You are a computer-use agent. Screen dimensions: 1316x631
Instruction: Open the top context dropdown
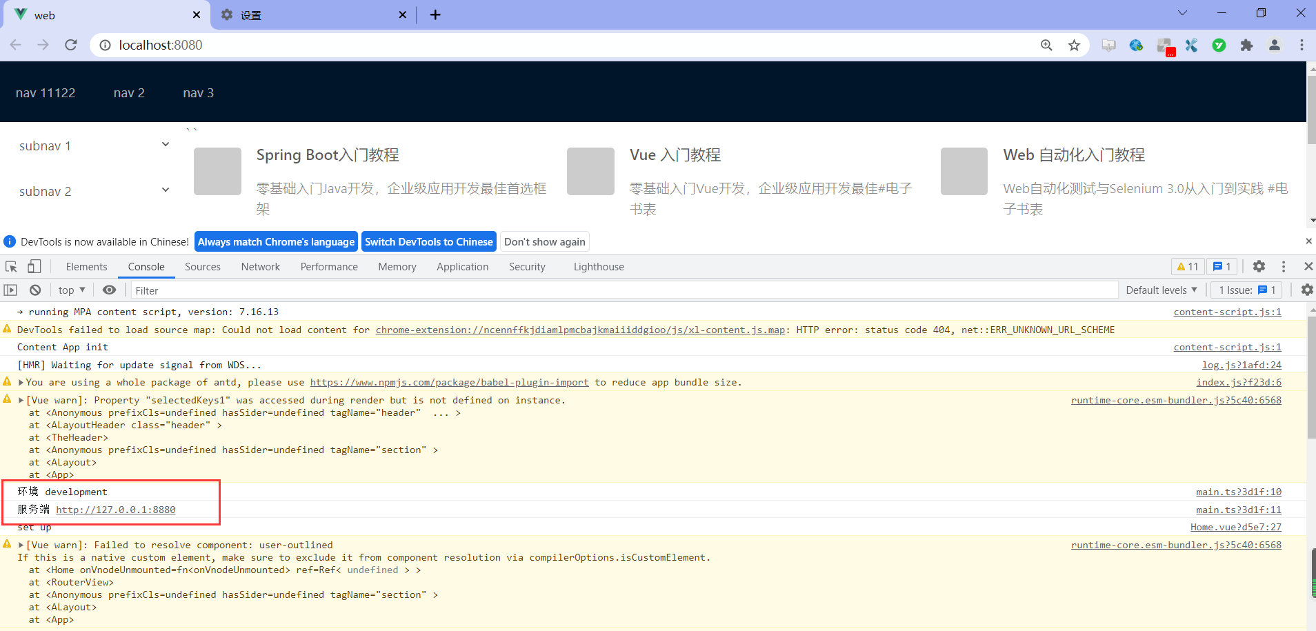pyautogui.click(x=72, y=290)
